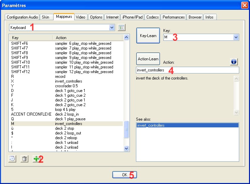Click the green plus add-mapping icon

coord(35,159)
